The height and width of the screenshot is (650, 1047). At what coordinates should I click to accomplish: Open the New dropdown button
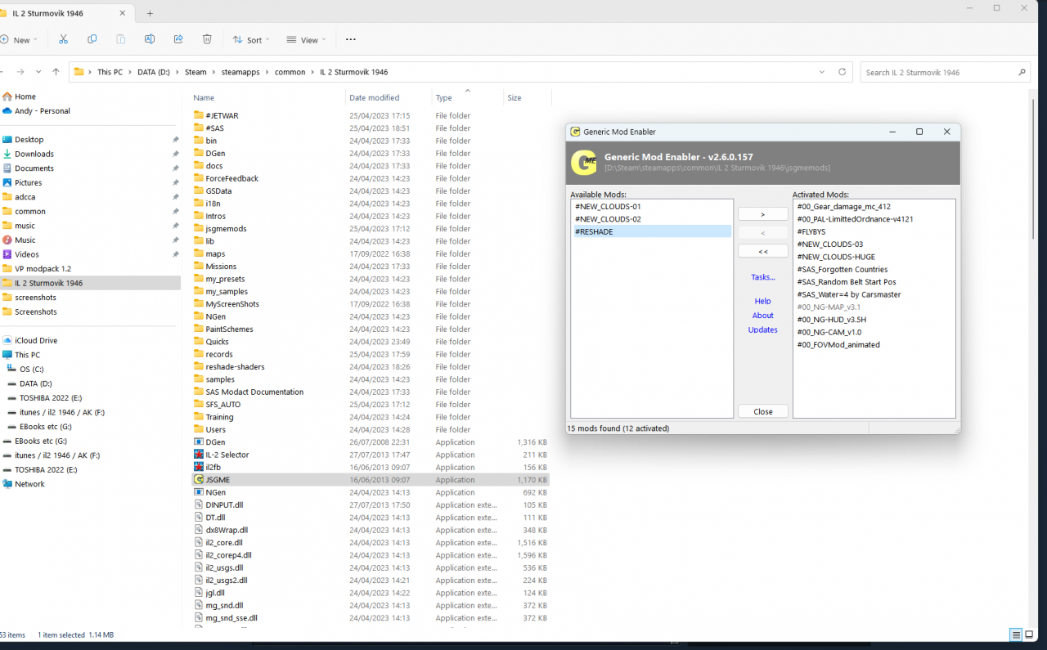coord(20,39)
